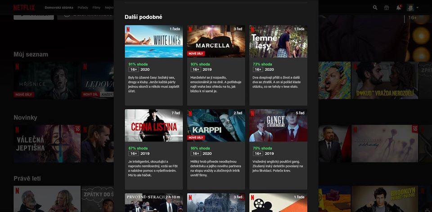The height and width of the screenshot is (212, 432).
Task: Click the 91% shoda text
Action: pos(138,64)
